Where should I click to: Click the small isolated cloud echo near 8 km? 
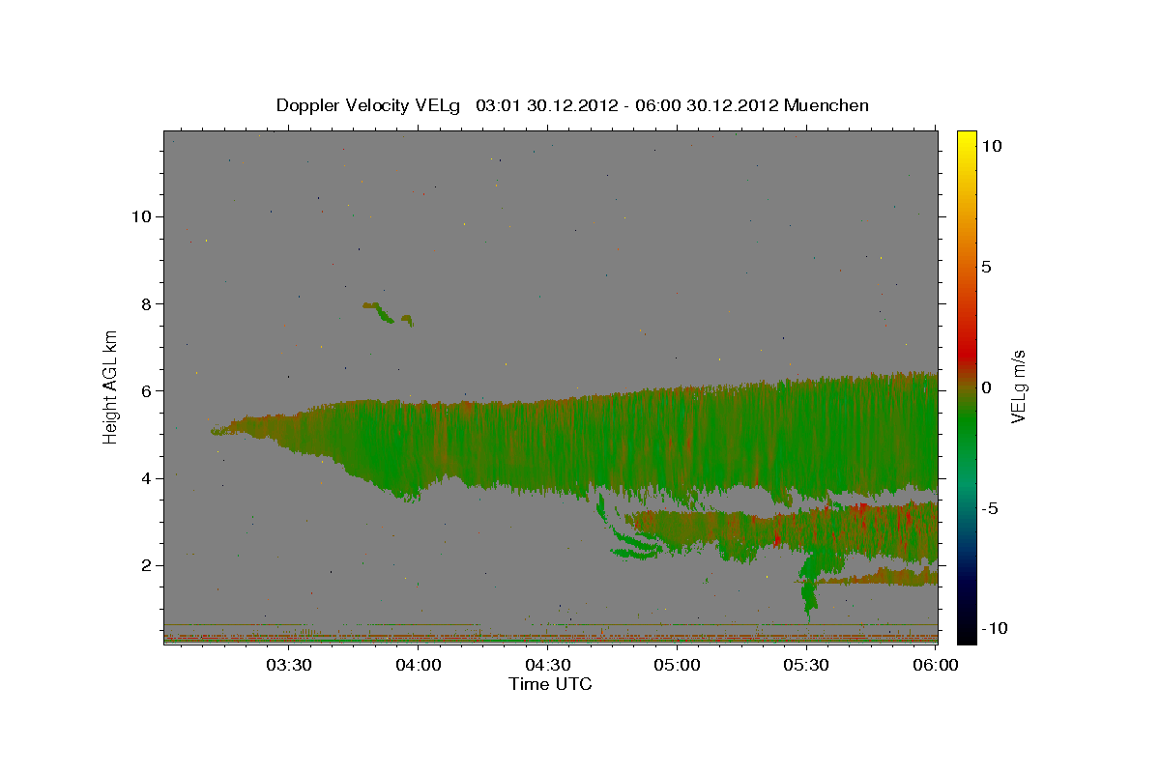coord(387,313)
